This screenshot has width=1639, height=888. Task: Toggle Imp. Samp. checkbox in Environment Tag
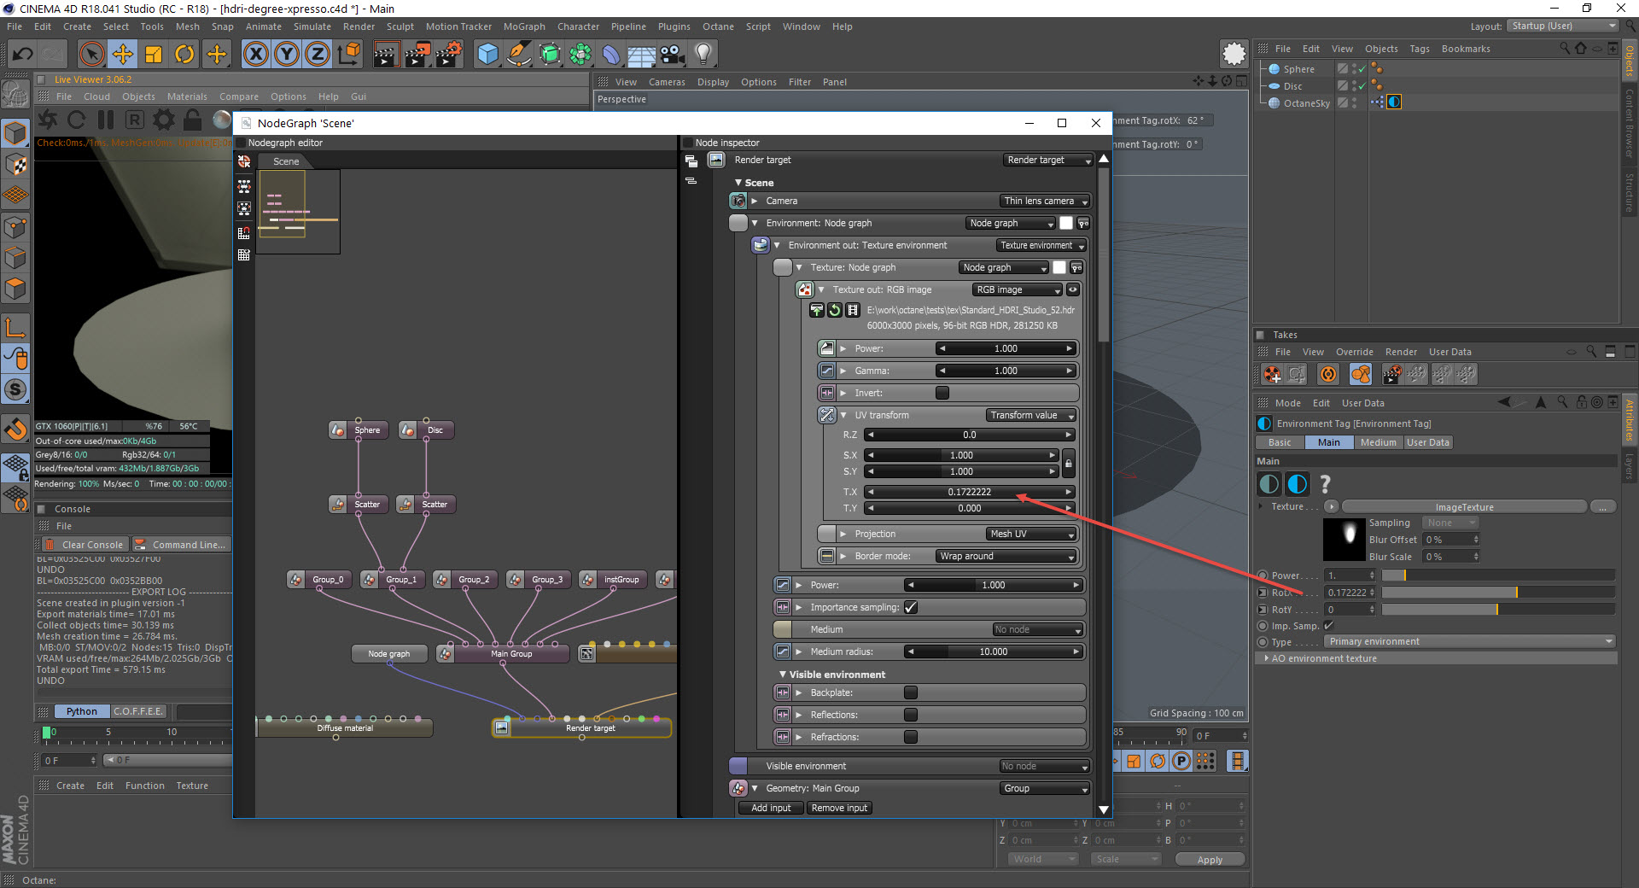coord(1329,626)
